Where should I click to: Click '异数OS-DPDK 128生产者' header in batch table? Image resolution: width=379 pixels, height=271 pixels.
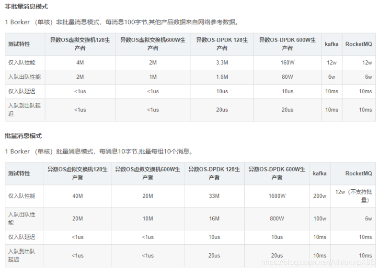point(214,173)
